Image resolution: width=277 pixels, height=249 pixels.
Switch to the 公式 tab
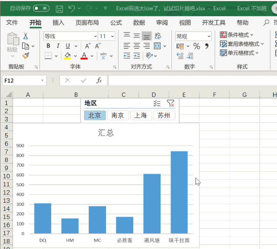(116, 22)
